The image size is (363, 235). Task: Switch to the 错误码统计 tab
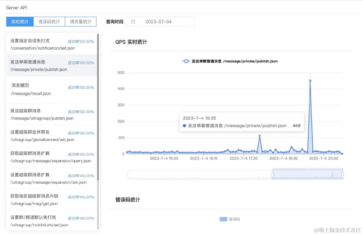coord(49,22)
